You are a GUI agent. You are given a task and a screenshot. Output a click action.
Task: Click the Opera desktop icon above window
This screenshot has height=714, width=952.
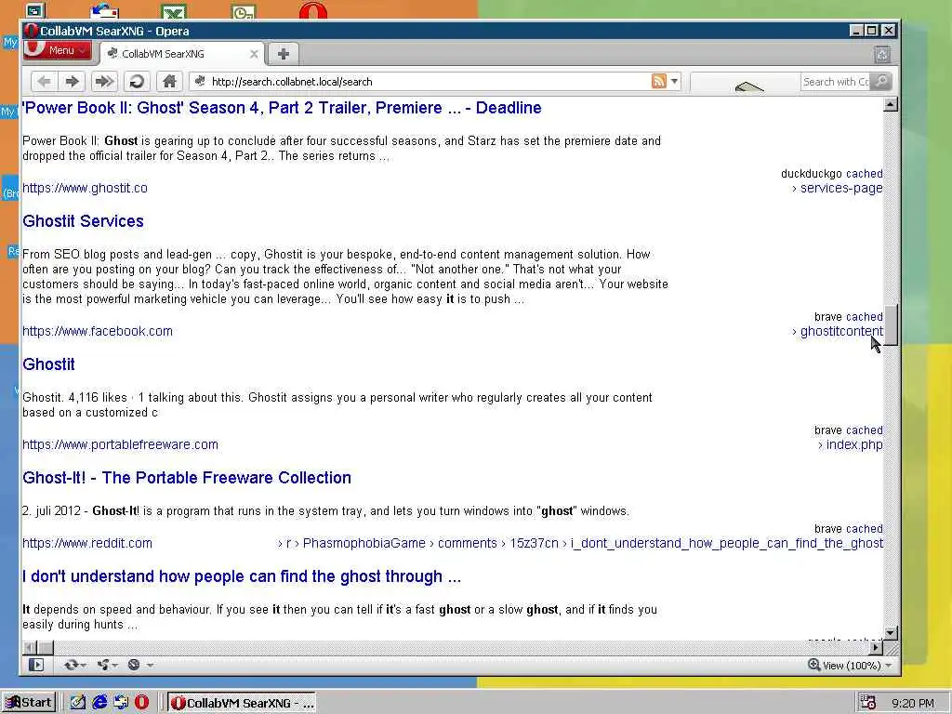click(x=313, y=11)
